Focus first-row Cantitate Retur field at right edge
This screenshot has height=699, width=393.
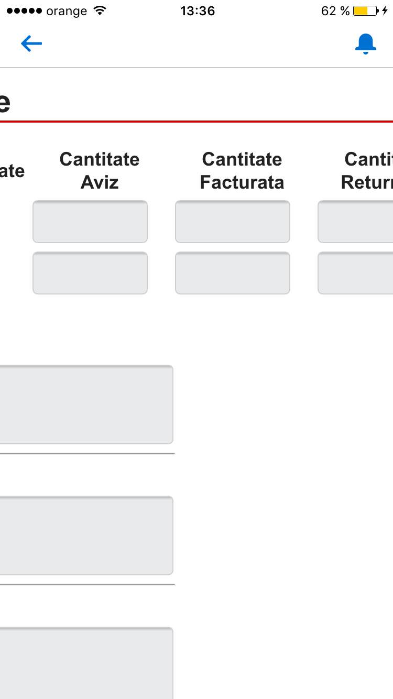pos(356,222)
